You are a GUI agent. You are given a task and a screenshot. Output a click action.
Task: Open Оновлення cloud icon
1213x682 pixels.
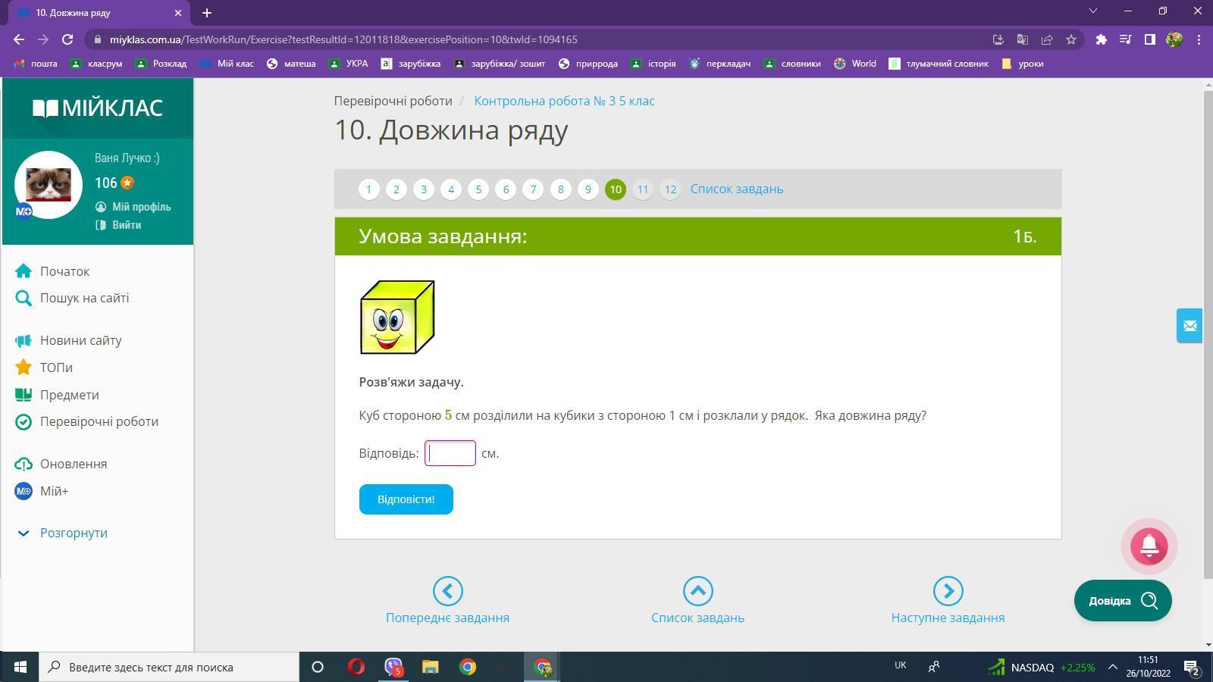coord(24,464)
